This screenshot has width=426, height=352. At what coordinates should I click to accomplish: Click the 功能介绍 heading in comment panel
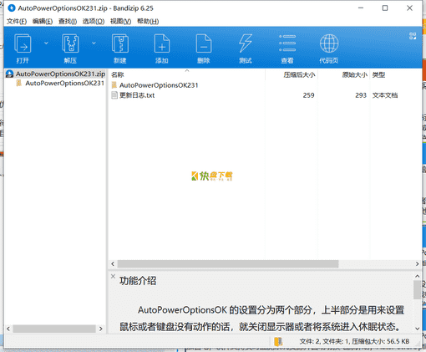pyautogui.click(x=138, y=281)
